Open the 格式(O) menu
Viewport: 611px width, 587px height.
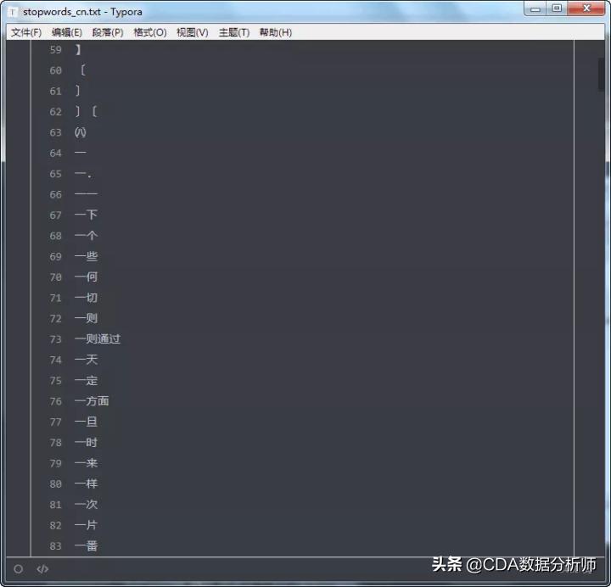click(150, 32)
